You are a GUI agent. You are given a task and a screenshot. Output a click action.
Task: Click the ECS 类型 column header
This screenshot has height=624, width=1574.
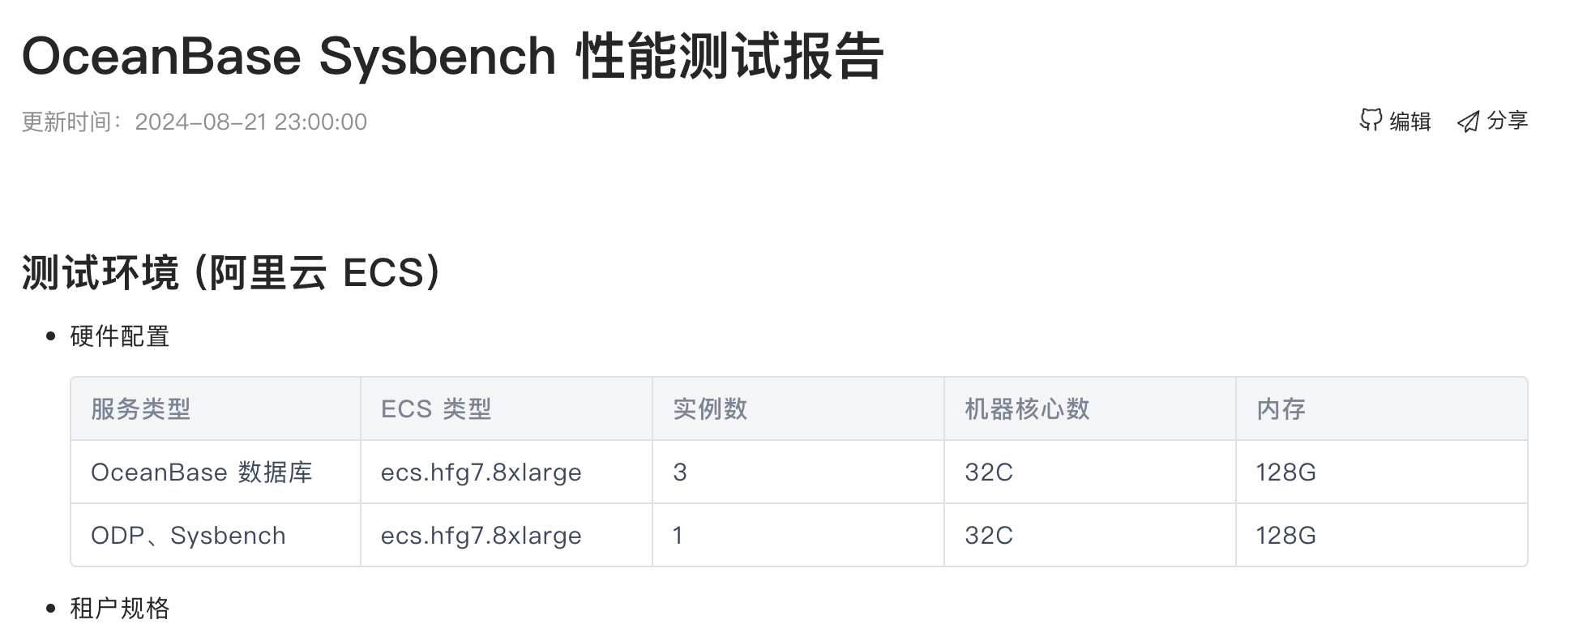436,409
